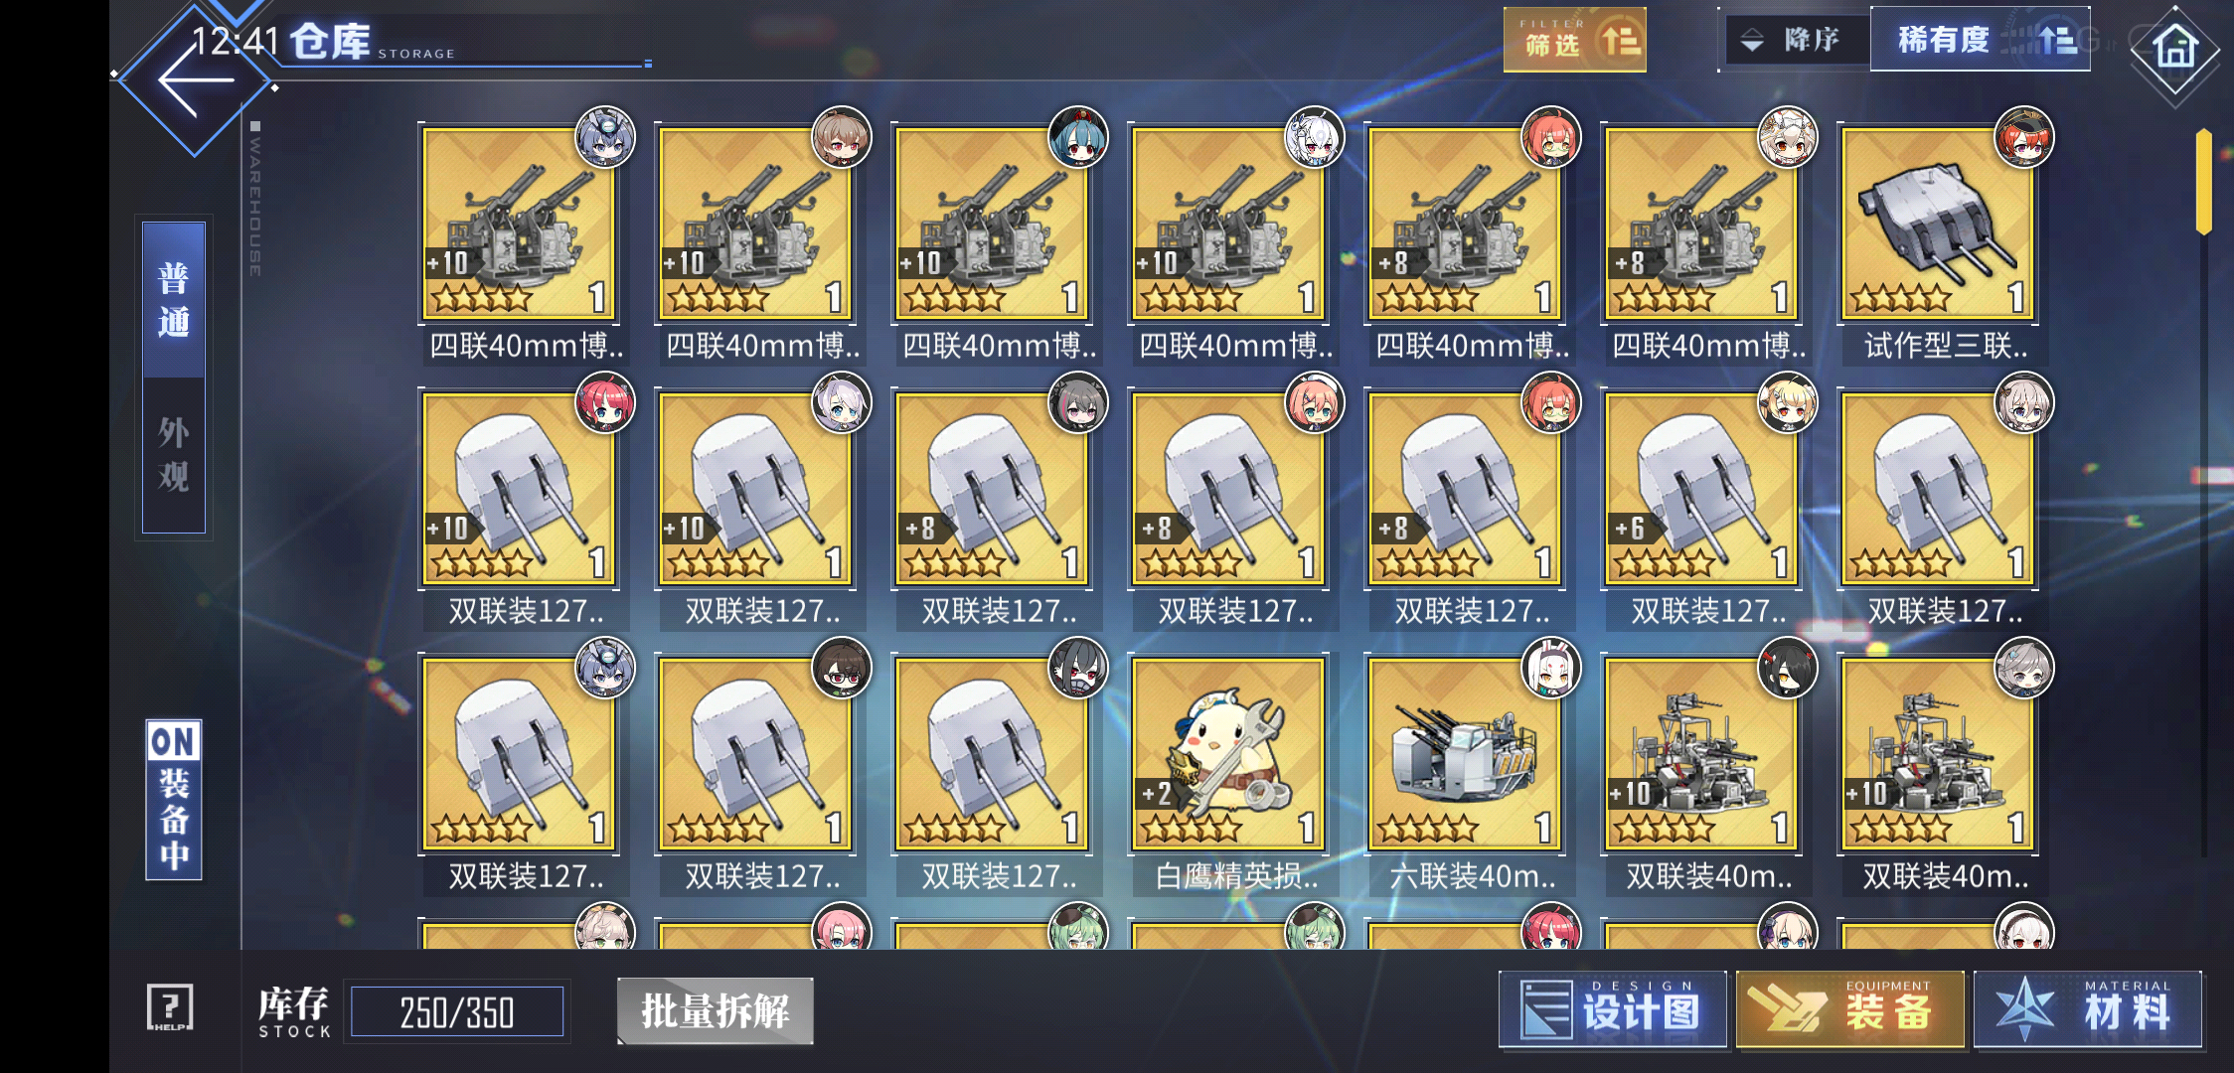Open the 筛选 filter options

point(1574,40)
